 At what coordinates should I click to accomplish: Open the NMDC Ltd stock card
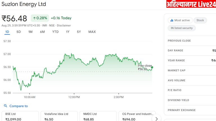(98, 116)
